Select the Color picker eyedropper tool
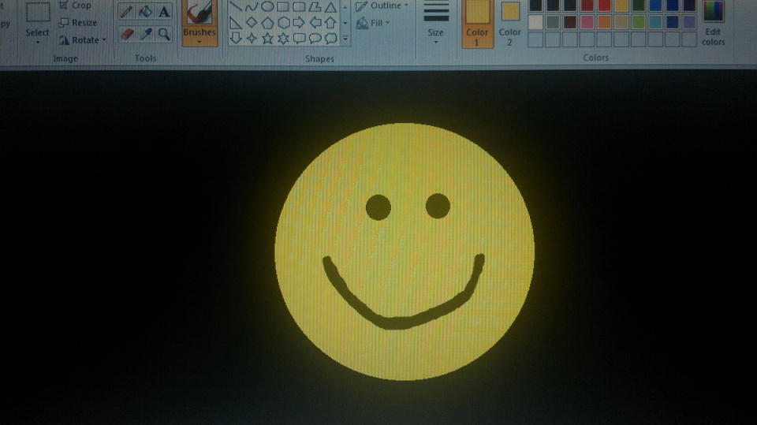Screen dimensions: 757x425 (x=145, y=34)
